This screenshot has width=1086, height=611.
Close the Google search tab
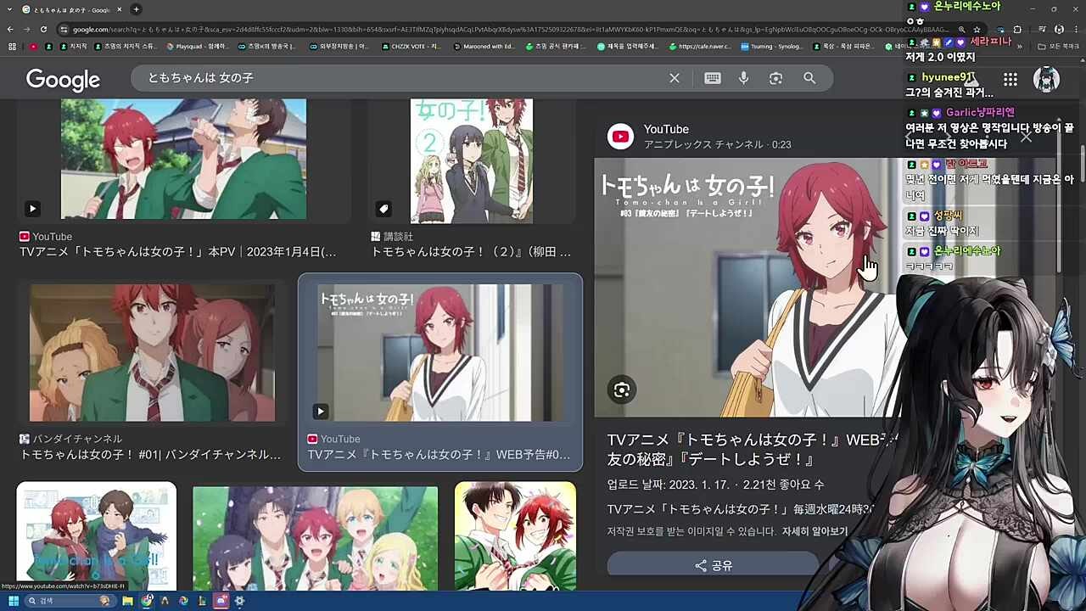(119, 9)
